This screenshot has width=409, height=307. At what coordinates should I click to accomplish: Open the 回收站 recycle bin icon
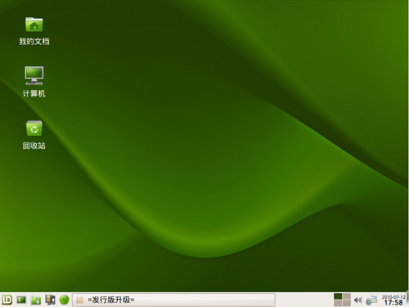34,129
